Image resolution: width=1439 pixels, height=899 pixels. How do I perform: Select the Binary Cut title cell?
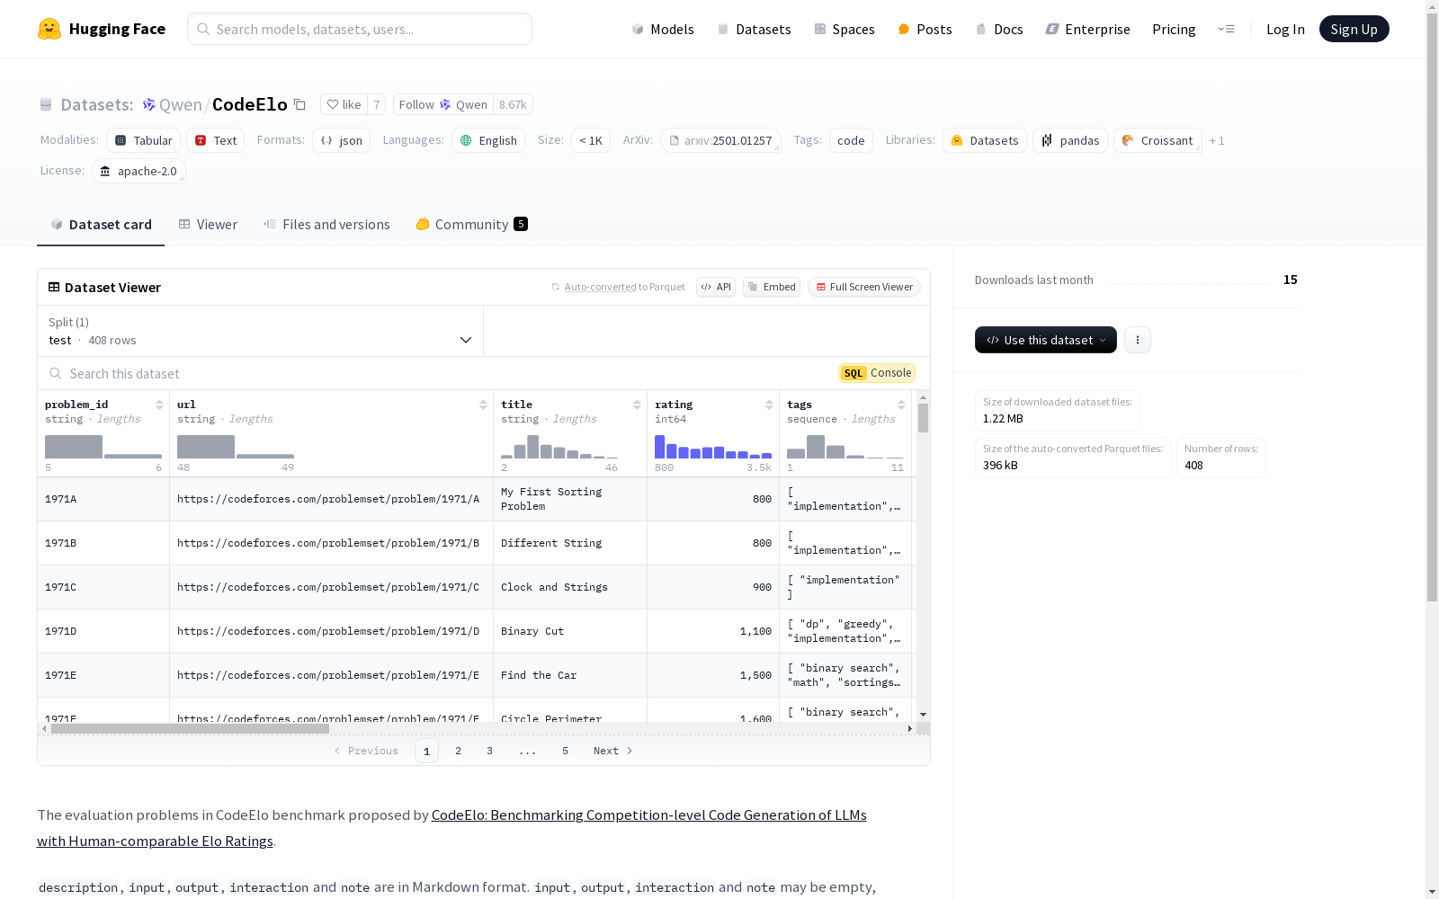(570, 631)
